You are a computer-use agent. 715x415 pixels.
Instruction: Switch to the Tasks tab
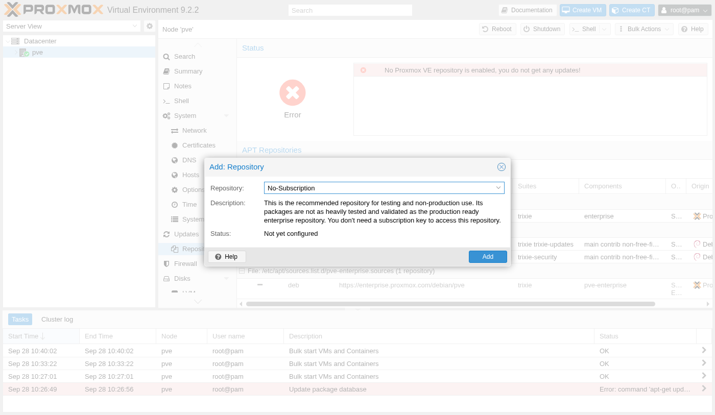[20, 320]
